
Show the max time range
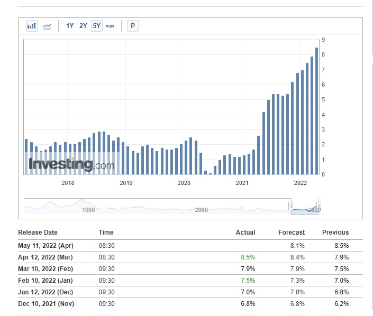(110, 26)
